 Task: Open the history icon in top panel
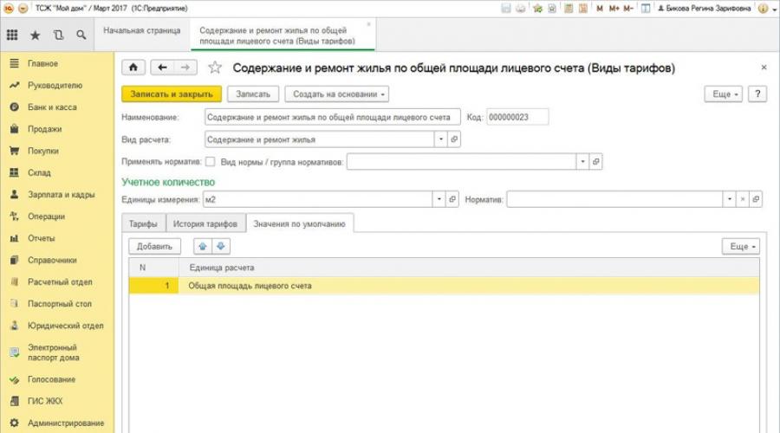click(x=57, y=36)
